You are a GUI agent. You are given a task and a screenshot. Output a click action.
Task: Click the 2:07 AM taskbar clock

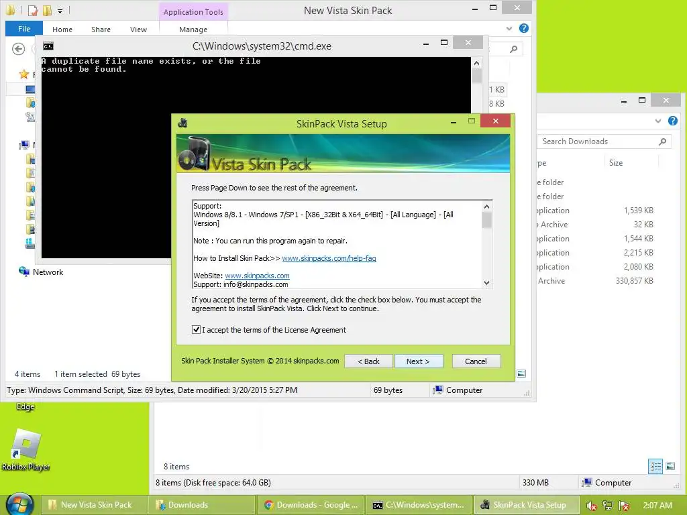[x=657, y=506]
